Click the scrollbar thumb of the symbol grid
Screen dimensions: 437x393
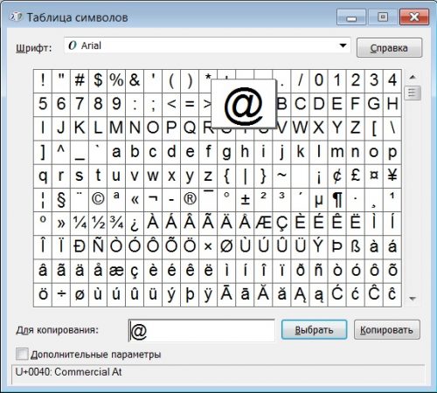point(413,93)
